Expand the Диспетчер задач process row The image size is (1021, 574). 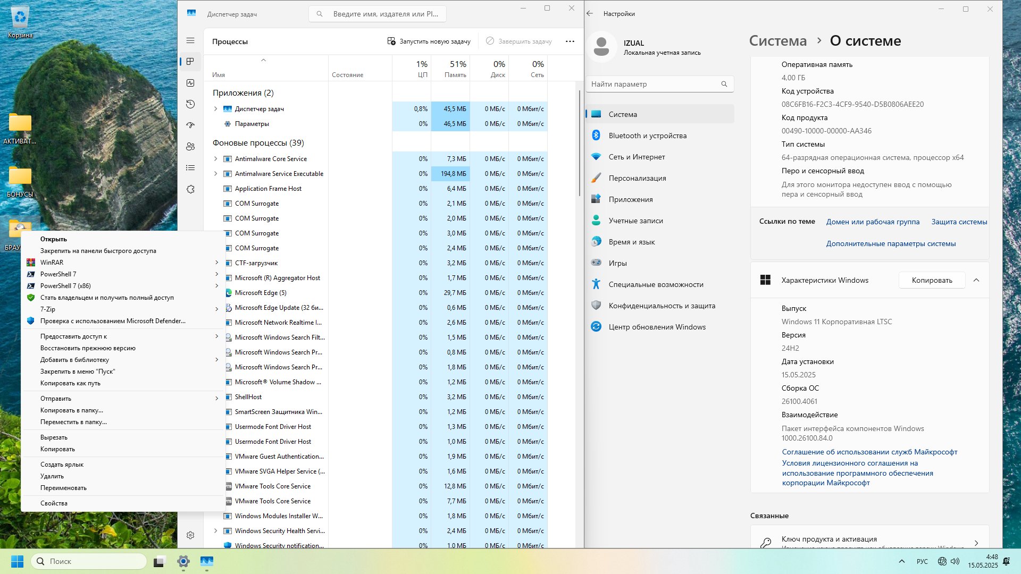pyautogui.click(x=215, y=108)
